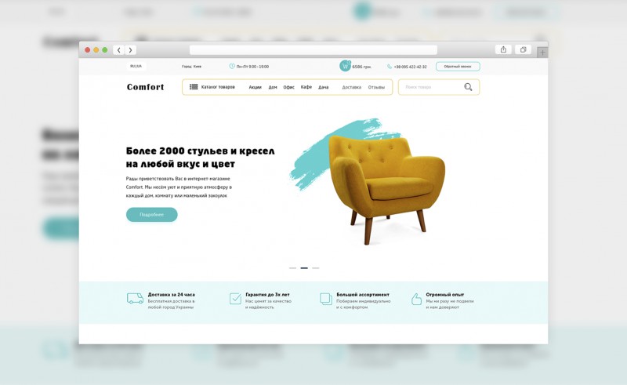This screenshot has height=385, width=627.
Task: Click the browser share icon
Action: pos(503,49)
